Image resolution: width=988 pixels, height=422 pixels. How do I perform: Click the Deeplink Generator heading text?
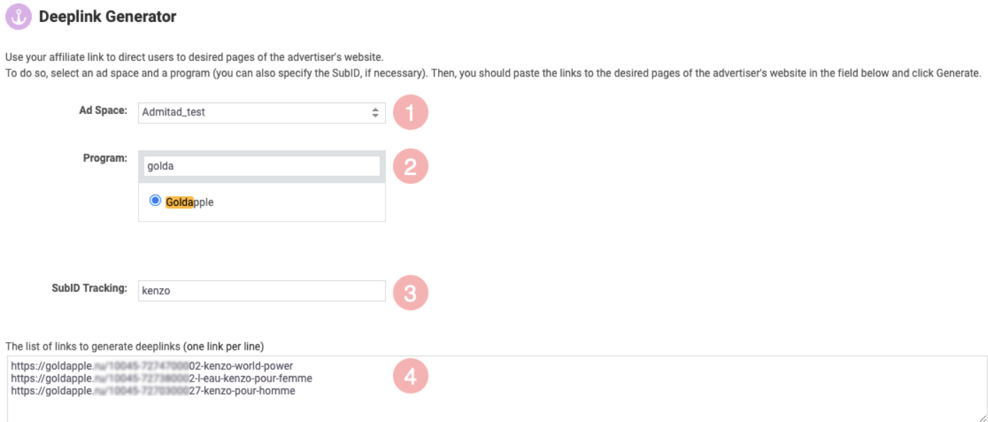108,16
